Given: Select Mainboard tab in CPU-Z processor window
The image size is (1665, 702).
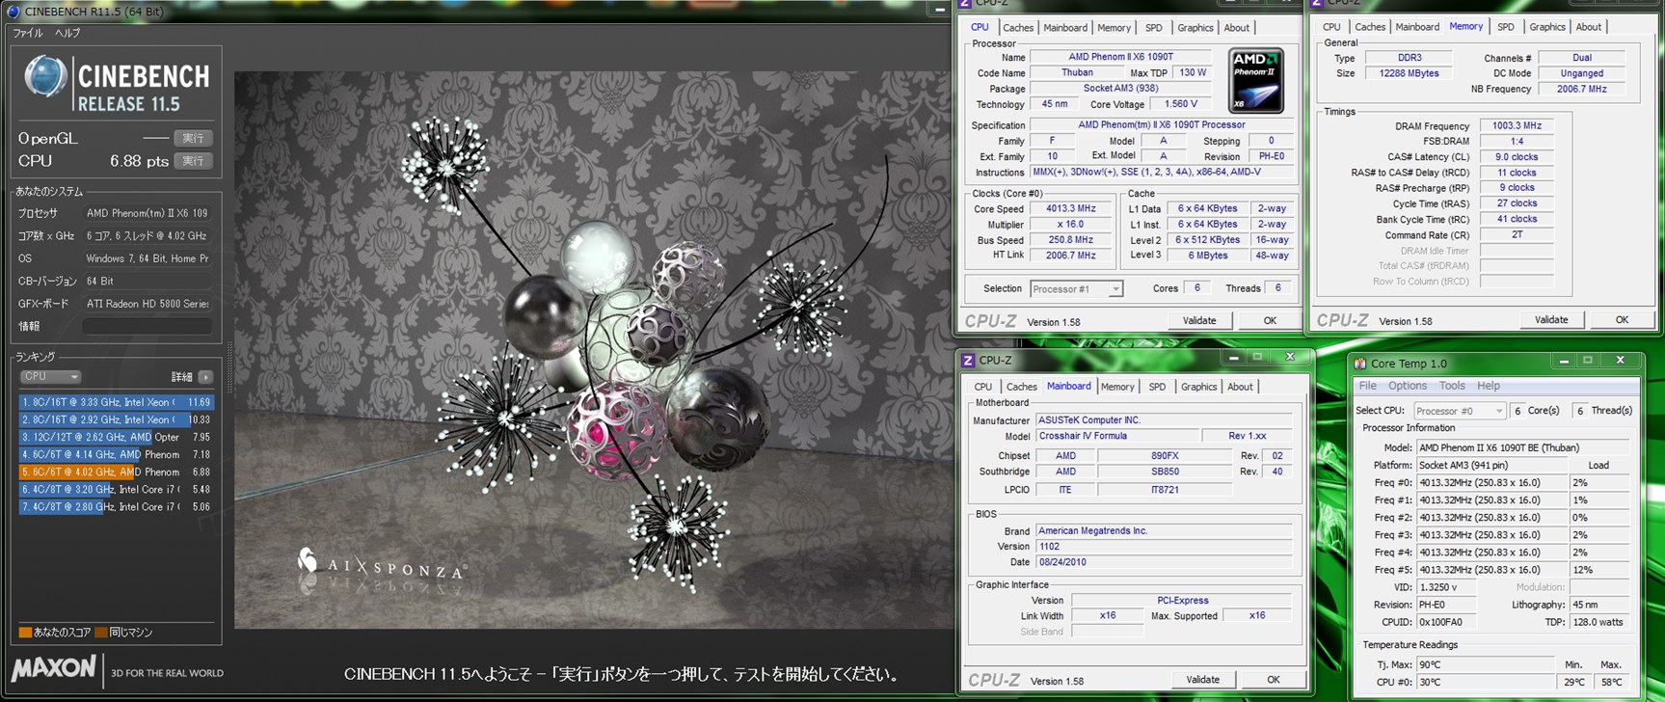Looking at the screenshot, I should [1065, 28].
